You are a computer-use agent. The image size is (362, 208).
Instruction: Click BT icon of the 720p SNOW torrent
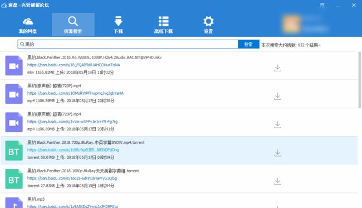coord(14,151)
